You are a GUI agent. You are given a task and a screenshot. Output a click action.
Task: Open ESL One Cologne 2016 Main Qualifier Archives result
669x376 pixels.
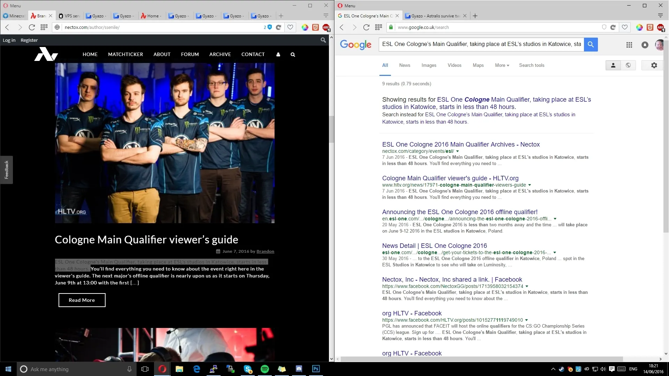[x=461, y=144]
